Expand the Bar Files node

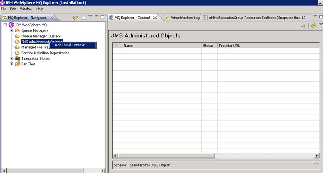(x=12, y=64)
